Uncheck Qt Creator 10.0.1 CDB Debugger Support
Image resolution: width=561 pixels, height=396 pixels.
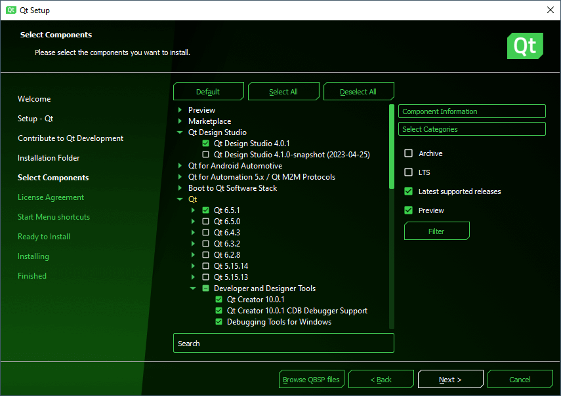219,311
